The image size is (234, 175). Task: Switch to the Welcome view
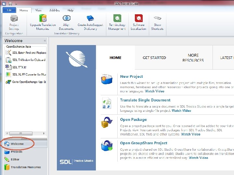tap(25, 144)
